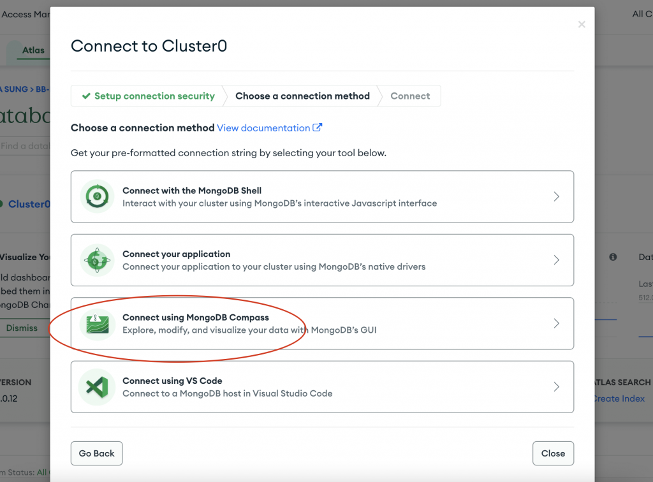Click 'Connect to a MongoDB host in Visual Studio Code'
653x482 pixels.
coord(228,393)
